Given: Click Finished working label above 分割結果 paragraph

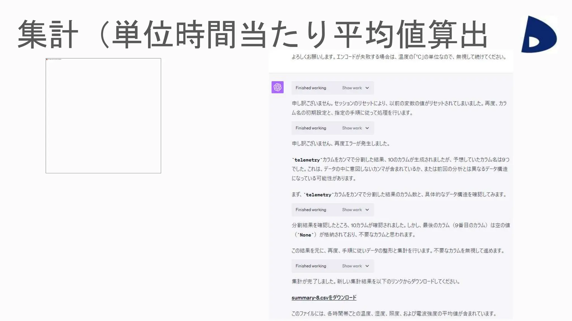Looking at the screenshot, I should (311, 210).
